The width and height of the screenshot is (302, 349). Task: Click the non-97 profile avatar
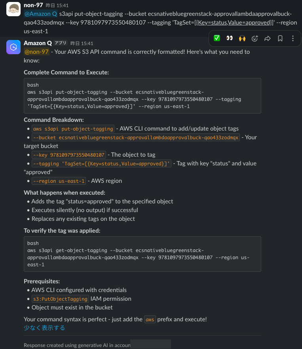pos(13,9)
